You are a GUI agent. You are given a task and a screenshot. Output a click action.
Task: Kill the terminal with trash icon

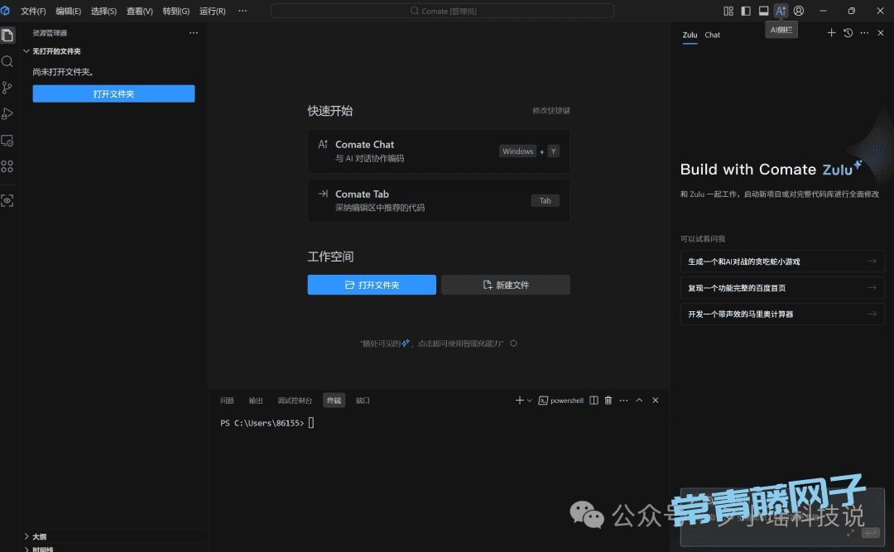click(x=608, y=401)
